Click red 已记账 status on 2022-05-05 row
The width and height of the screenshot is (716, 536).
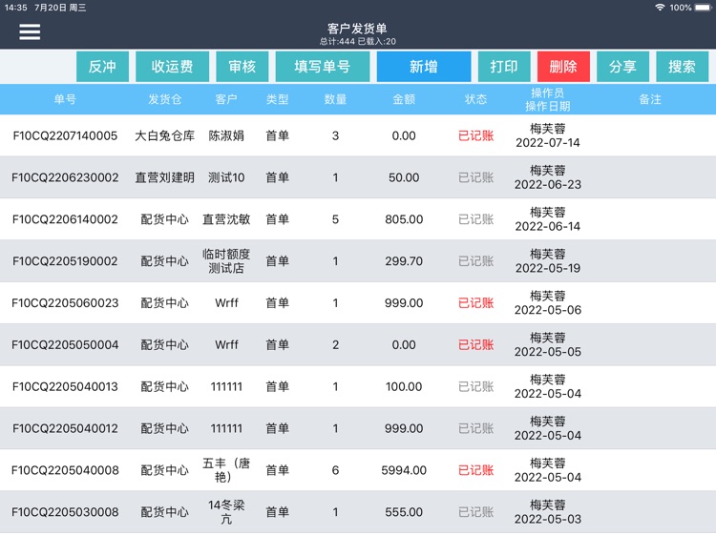(x=475, y=345)
